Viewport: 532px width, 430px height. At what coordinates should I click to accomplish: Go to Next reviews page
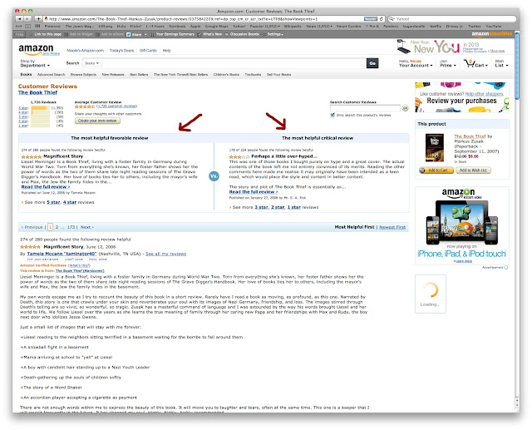click(86, 227)
